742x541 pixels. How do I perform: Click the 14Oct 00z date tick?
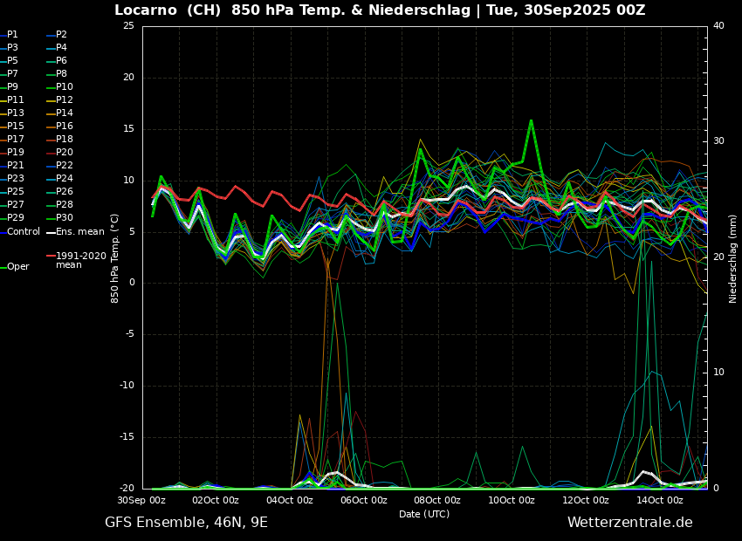(x=659, y=500)
